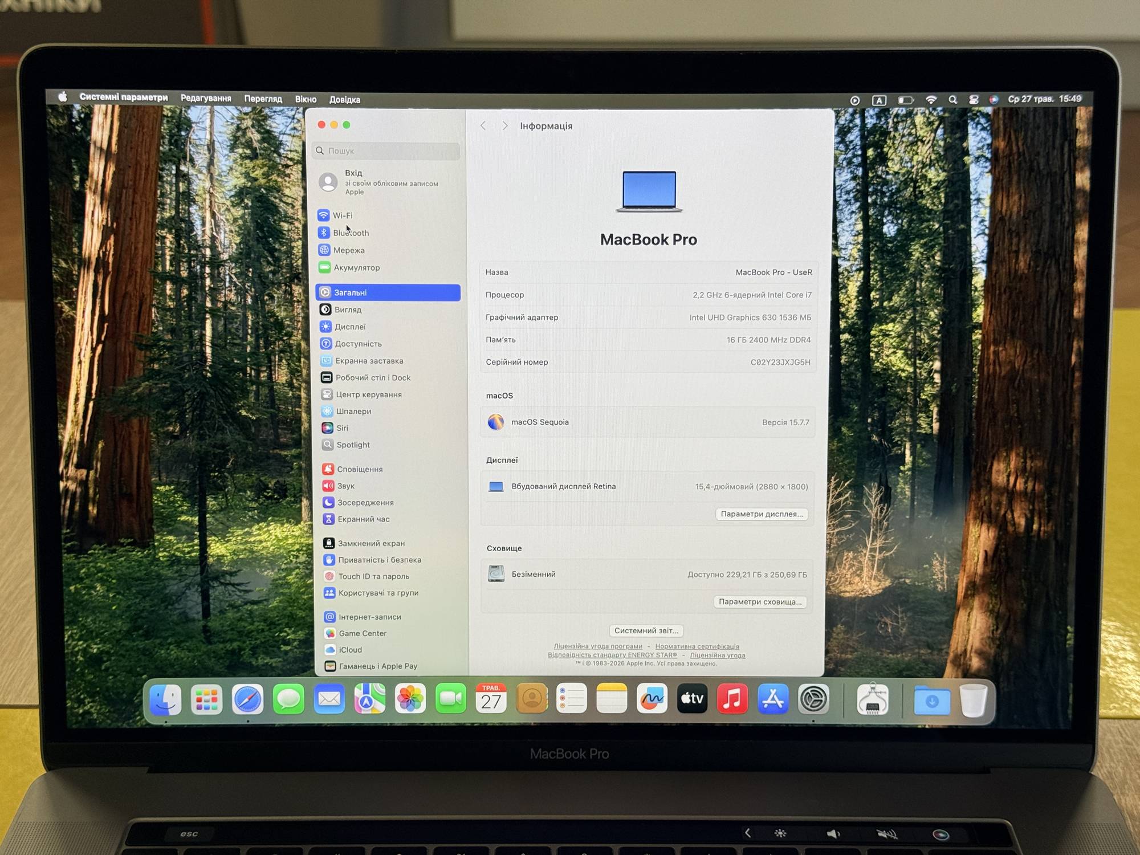The width and height of the screenshot is (1140, 855).
Task: Open Системний звіт button
Action: tap(646, 630)
